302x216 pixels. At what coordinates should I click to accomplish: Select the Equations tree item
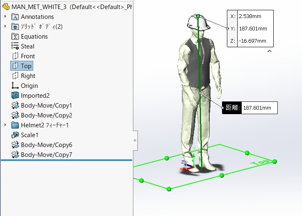[x=34, y=37]
